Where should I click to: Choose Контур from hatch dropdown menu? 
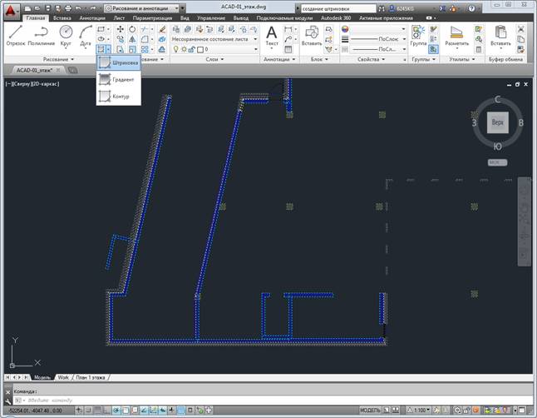click(119, 97)
